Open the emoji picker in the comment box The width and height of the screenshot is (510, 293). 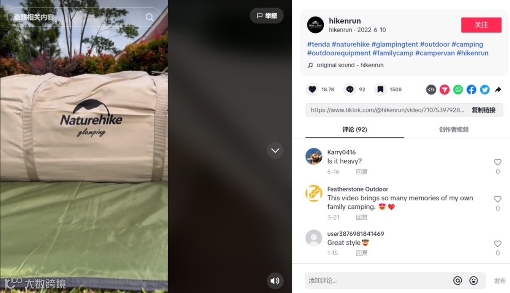tap(474, 281)
